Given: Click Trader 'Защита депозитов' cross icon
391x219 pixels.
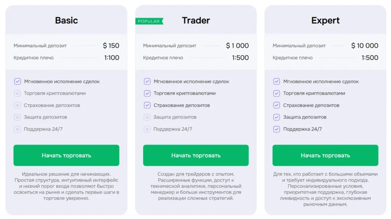Looking at the screenshot, I should click(147, 117).
